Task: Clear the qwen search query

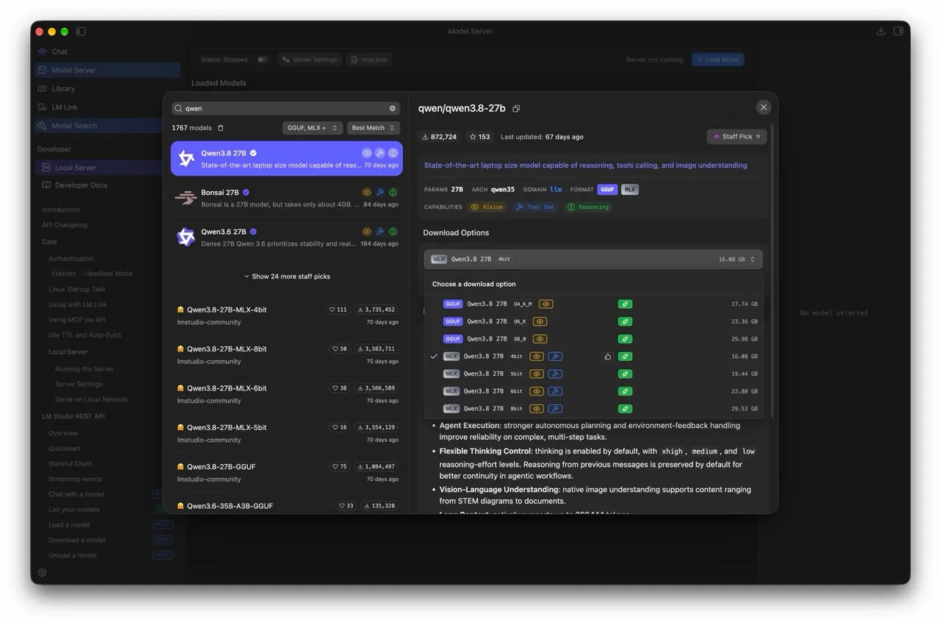Action: (x=393, y=108)
